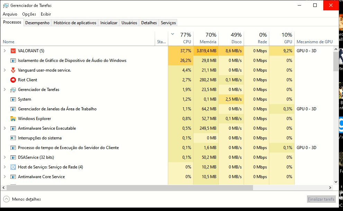343x211 pixels.
Task: Click the horizontal scrollbar thumb
Action: [x=130, y=187]
